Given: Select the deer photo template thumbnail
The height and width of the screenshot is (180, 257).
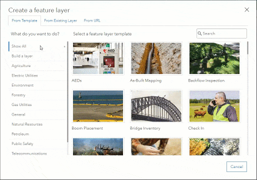Looking at the screenshot, I should [98, 146].
